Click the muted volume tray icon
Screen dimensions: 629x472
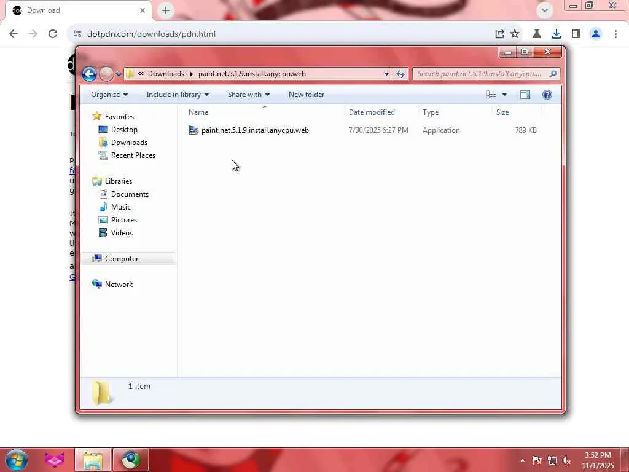pyautogui.click(x=567, y=460)
